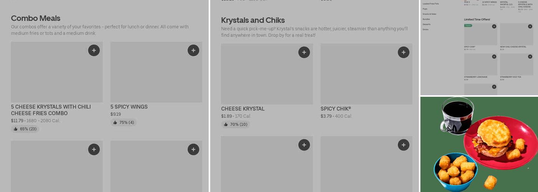Click the 75% (4) rating badge

(123, 122)
